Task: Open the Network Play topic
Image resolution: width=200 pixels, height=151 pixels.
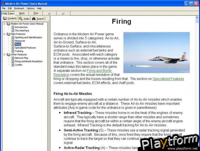Action: pos(21,58)
